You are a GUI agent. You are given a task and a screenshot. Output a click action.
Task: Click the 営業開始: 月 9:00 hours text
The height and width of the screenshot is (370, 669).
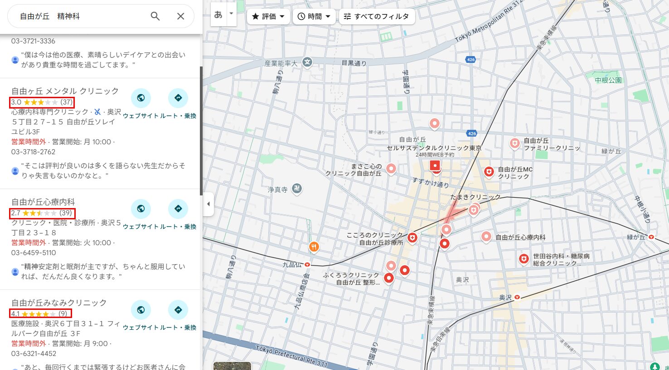[80, 344]
